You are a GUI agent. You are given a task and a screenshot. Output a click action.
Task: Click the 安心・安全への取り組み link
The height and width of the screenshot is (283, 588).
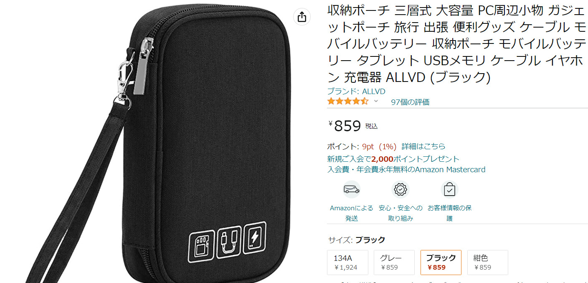click(400, 213)
